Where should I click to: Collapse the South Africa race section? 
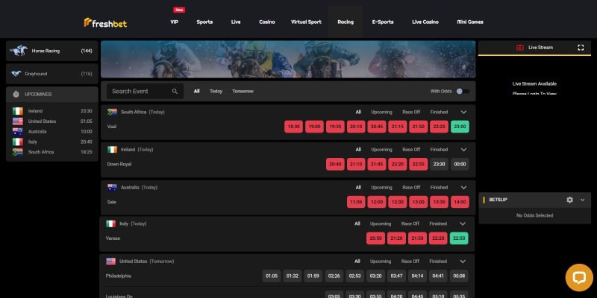click(x=463, y=112)
